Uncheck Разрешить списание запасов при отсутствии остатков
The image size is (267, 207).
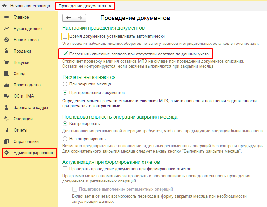click(x=65, y=54)
